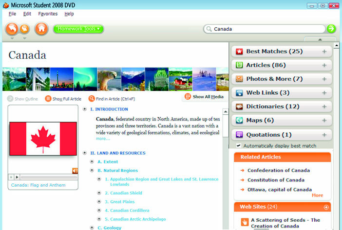Click in the Canada search field
This screenshot has height=230, width=342.
[x=265, y=29]
